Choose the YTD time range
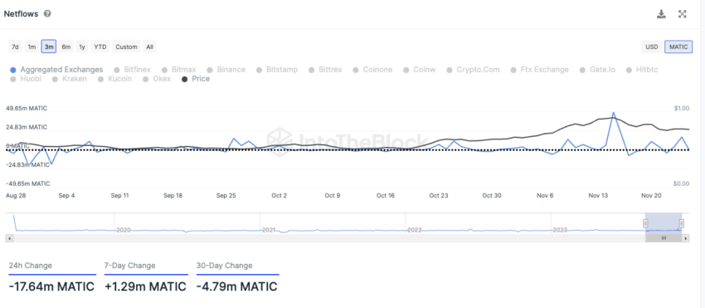The width and height of the screenshot is (705, 308). click(x=100, y=46)
